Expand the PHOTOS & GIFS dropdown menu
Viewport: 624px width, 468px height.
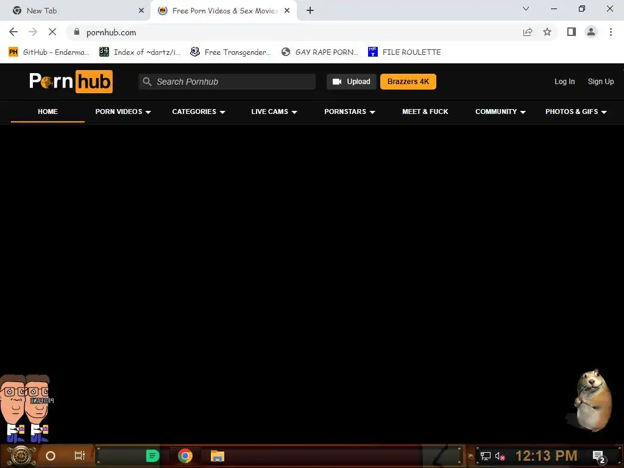coord(576,112)
